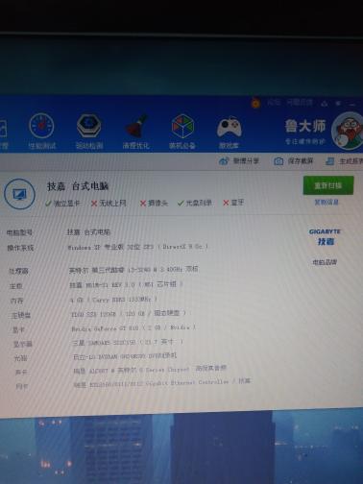Click 保存截屏 camera button
This screenshot has width=363, height=484.
[x=294, y=161]
